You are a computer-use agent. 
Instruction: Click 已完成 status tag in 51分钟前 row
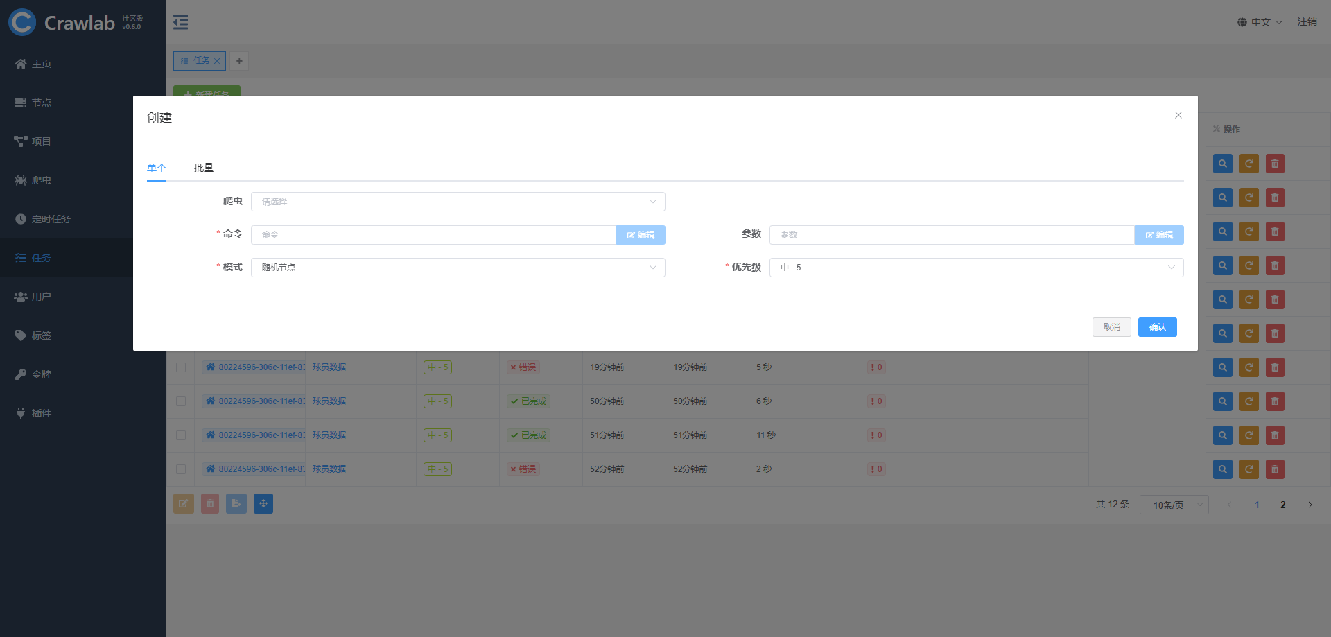tap(529, 435)
